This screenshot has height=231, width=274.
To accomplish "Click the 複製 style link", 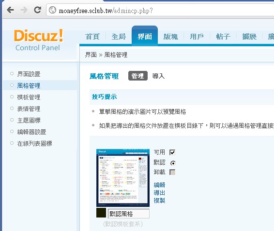I will 159,200.
